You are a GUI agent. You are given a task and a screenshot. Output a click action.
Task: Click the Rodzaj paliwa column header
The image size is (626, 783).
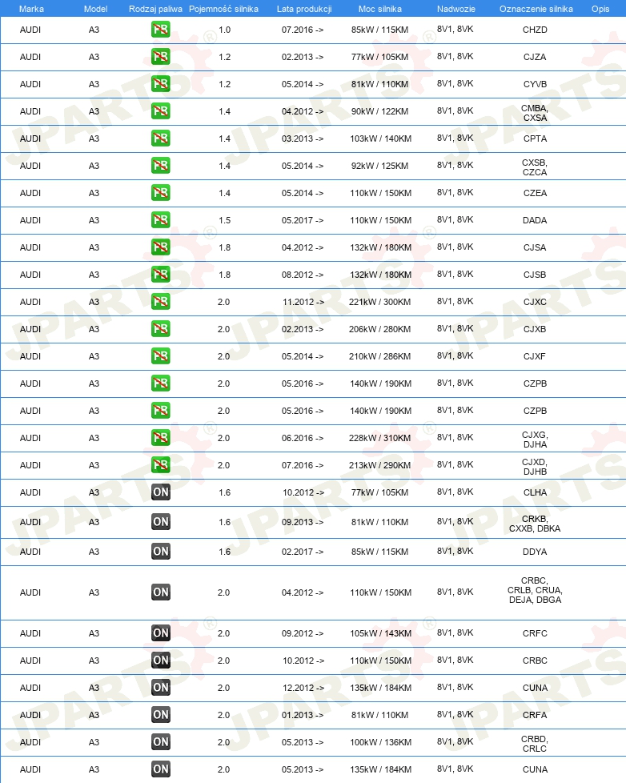155,9
